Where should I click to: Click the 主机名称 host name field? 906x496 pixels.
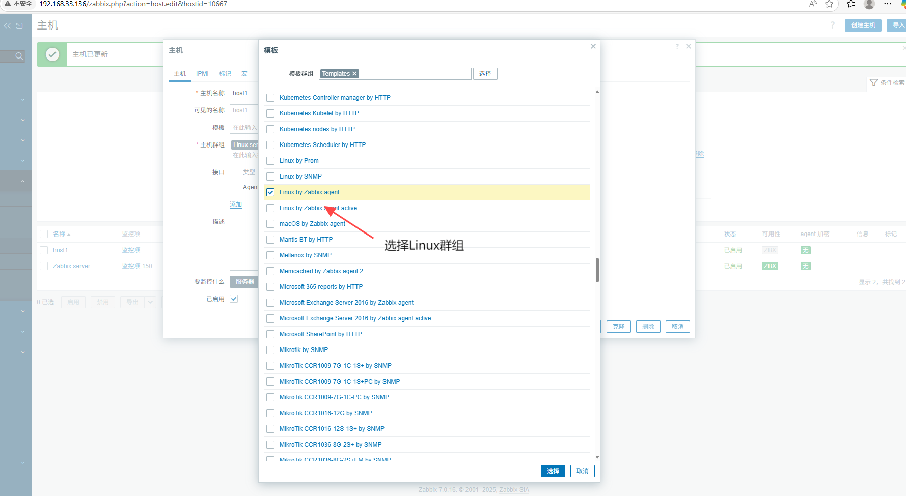pos(244,93)
